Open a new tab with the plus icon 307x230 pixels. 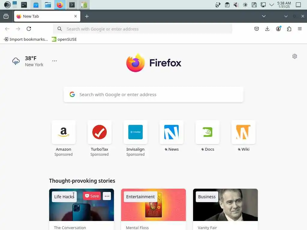coord(87,16)
